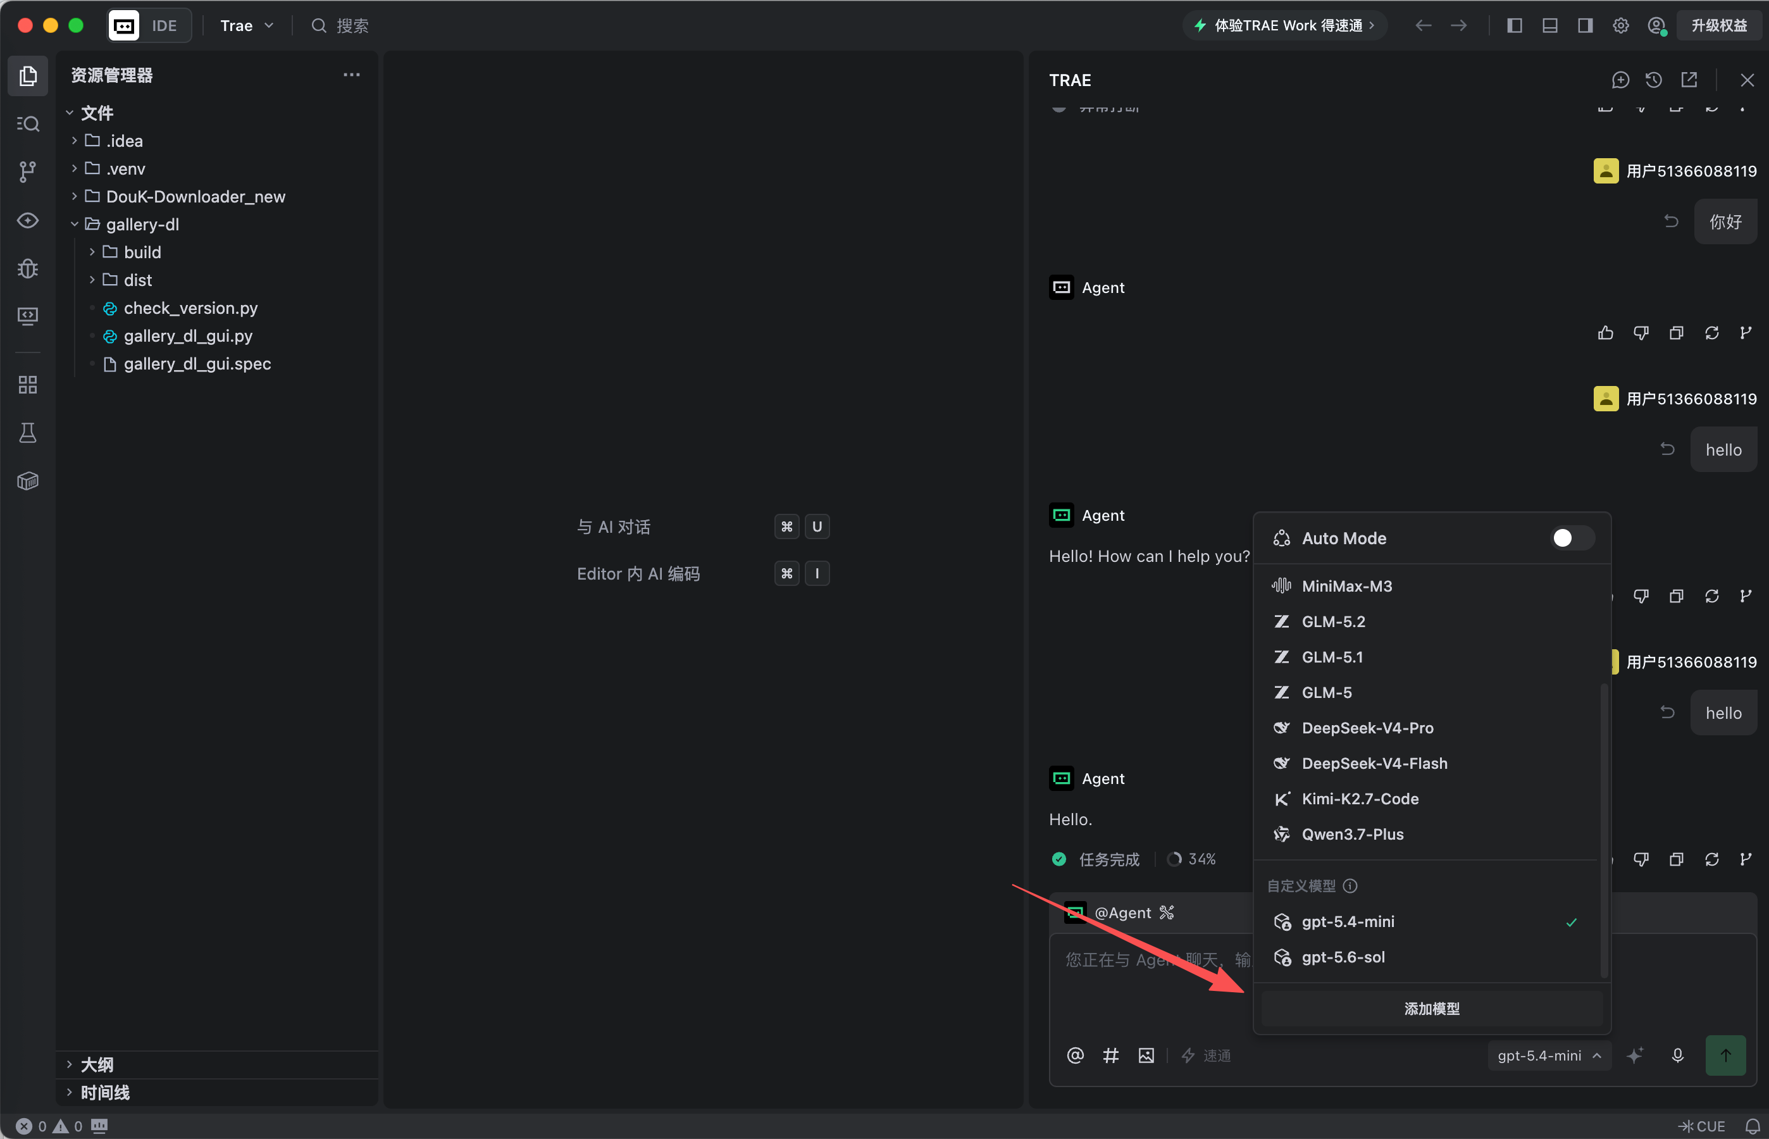This screenshot has width=1769, height=1139.
Task: Enable the Auto Mode switch
Action: (1572, 538)
